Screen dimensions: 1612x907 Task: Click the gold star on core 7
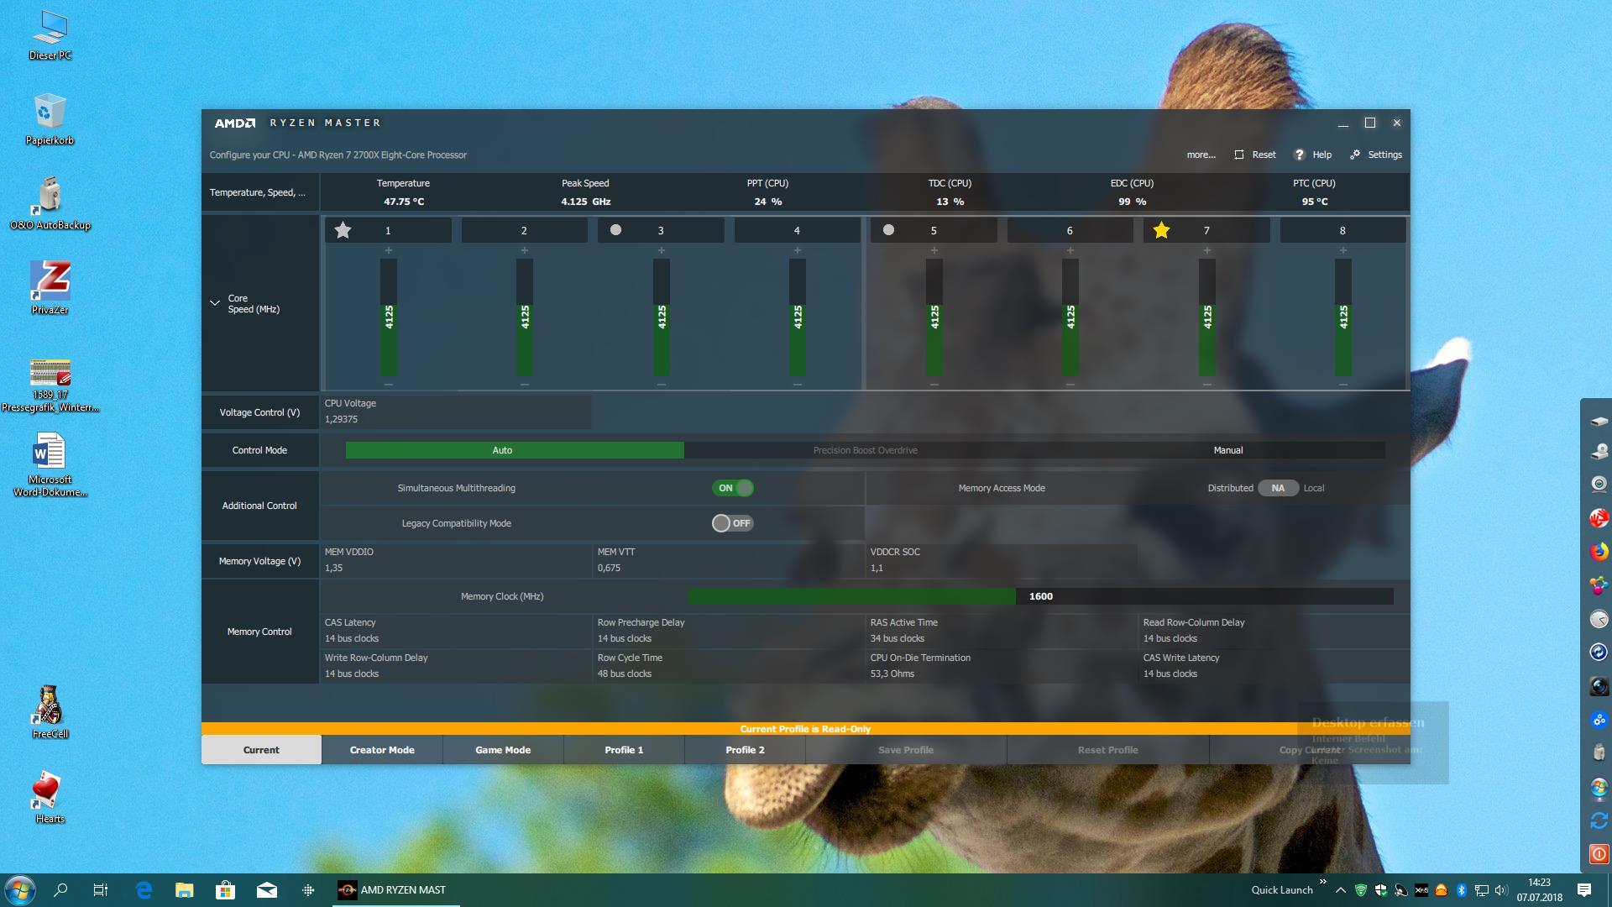(x=1161, y=230)
